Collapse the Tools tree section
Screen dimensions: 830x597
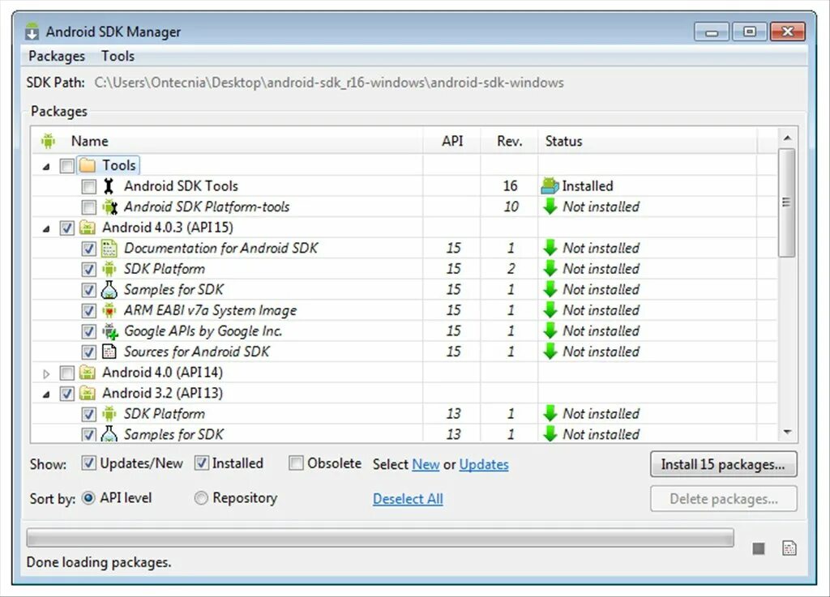click(46, 164)
